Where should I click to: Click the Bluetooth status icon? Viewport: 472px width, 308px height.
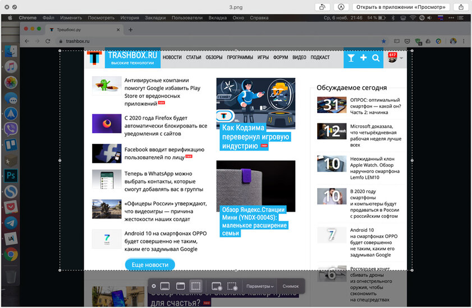(393, 18)
